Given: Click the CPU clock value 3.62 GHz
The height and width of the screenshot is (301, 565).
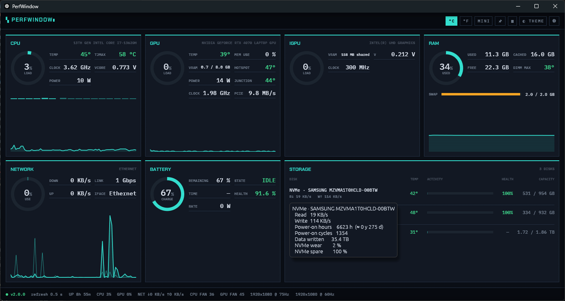Looking at the screenshot, I should pyautogui.click(x=77, y=68).
